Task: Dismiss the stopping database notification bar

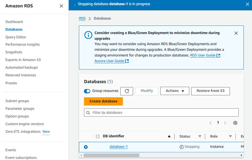Action: [247, 4]
